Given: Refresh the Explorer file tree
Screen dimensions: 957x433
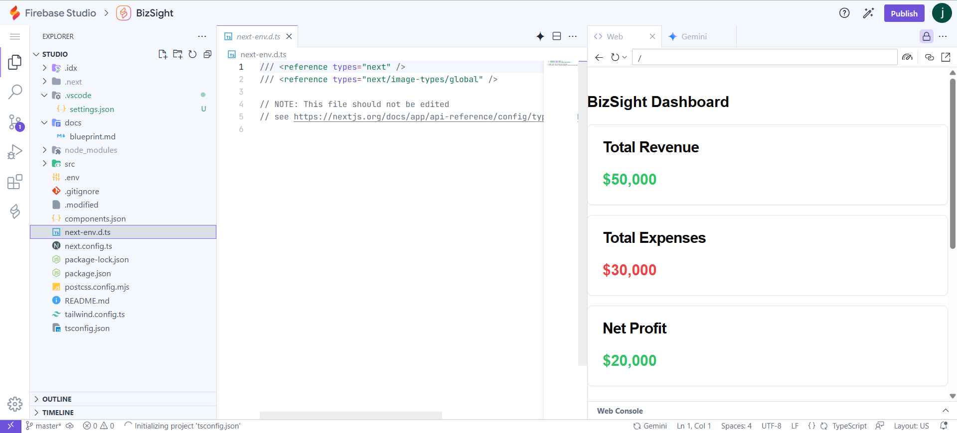Looking at the screenshot, I should (192, 54).
